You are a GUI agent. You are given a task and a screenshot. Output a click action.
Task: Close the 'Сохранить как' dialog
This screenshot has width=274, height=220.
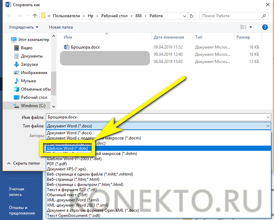[x=268, y=4]
